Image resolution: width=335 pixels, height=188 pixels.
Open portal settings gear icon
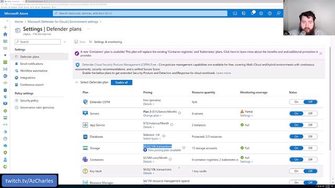[261, 13]
